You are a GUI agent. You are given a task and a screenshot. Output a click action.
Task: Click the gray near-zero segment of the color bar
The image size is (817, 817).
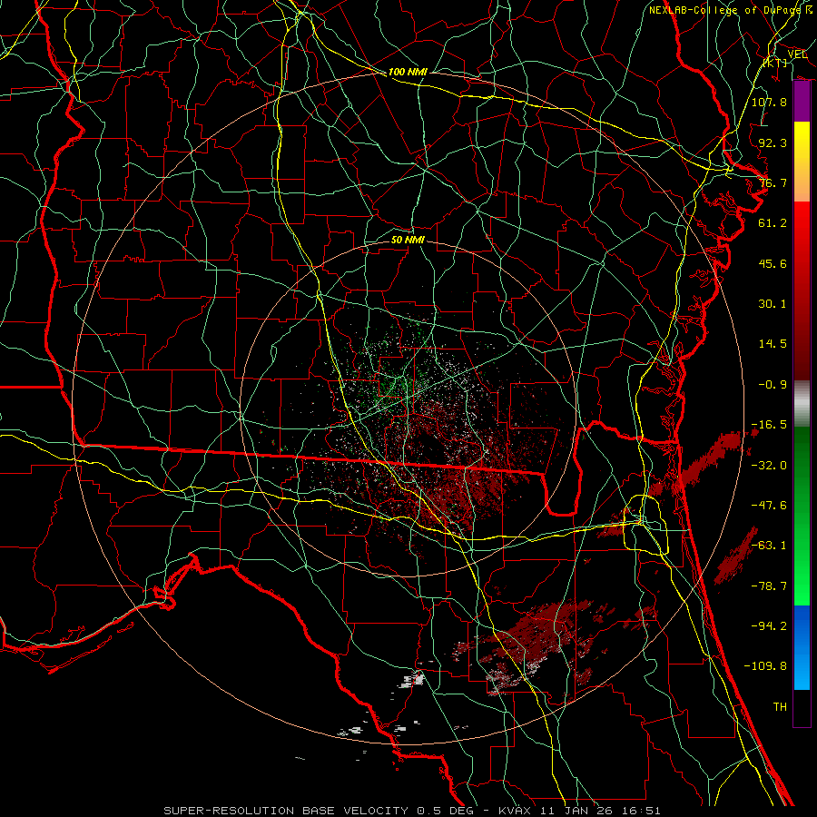click(x=802, y=404)
